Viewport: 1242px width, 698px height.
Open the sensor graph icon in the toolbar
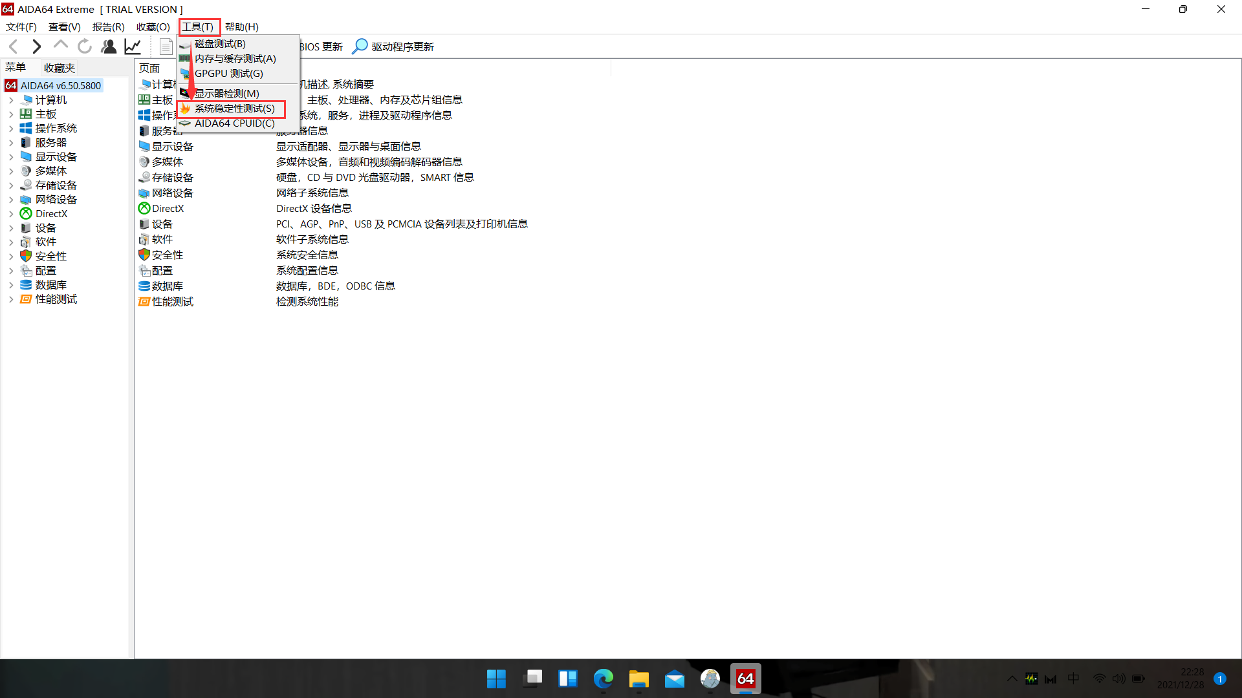point(133,46)
